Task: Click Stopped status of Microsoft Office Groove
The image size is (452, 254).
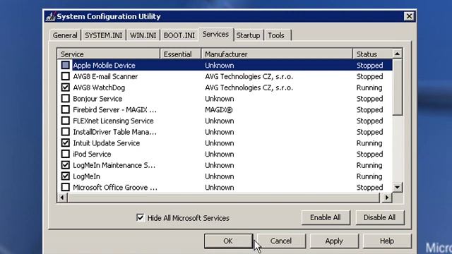Action: (x=369, y=188)
